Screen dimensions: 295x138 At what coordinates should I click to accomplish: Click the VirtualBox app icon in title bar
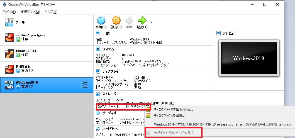click(x=4, y=4)
